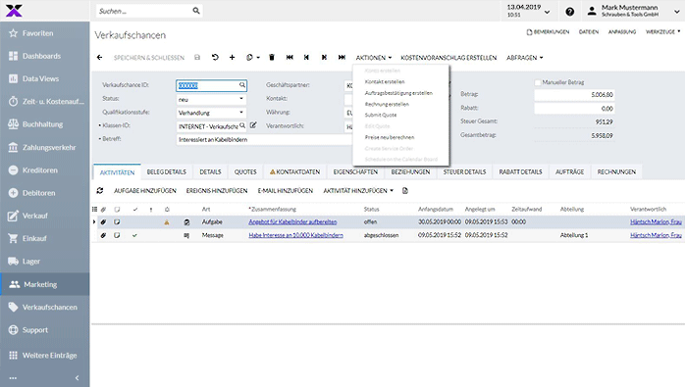
Task: Choose Rechnung erstellen menu entry
Action: pyautogui.click(x=387, y=104)
